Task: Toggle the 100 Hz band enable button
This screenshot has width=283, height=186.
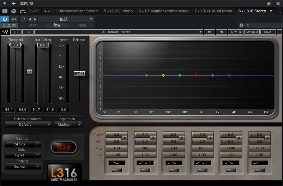Action: pyautogui.click(x=116, y=170)
